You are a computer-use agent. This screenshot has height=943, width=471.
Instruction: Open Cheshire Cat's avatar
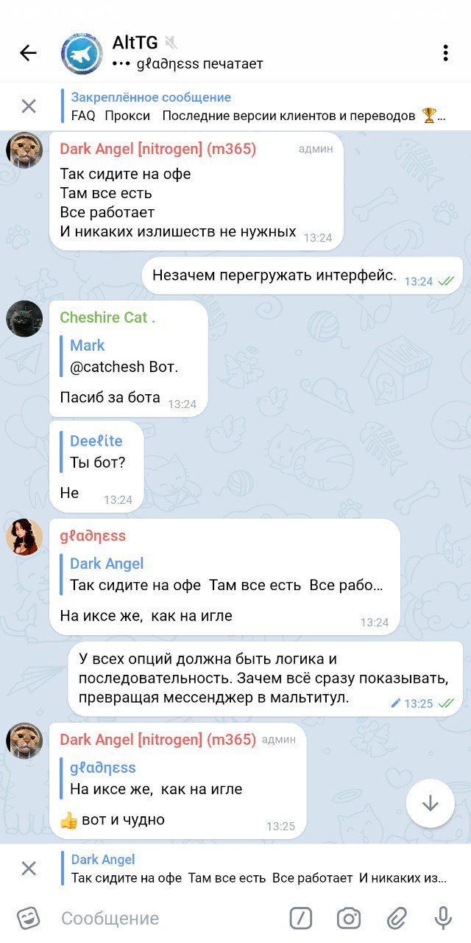(24, 318)
